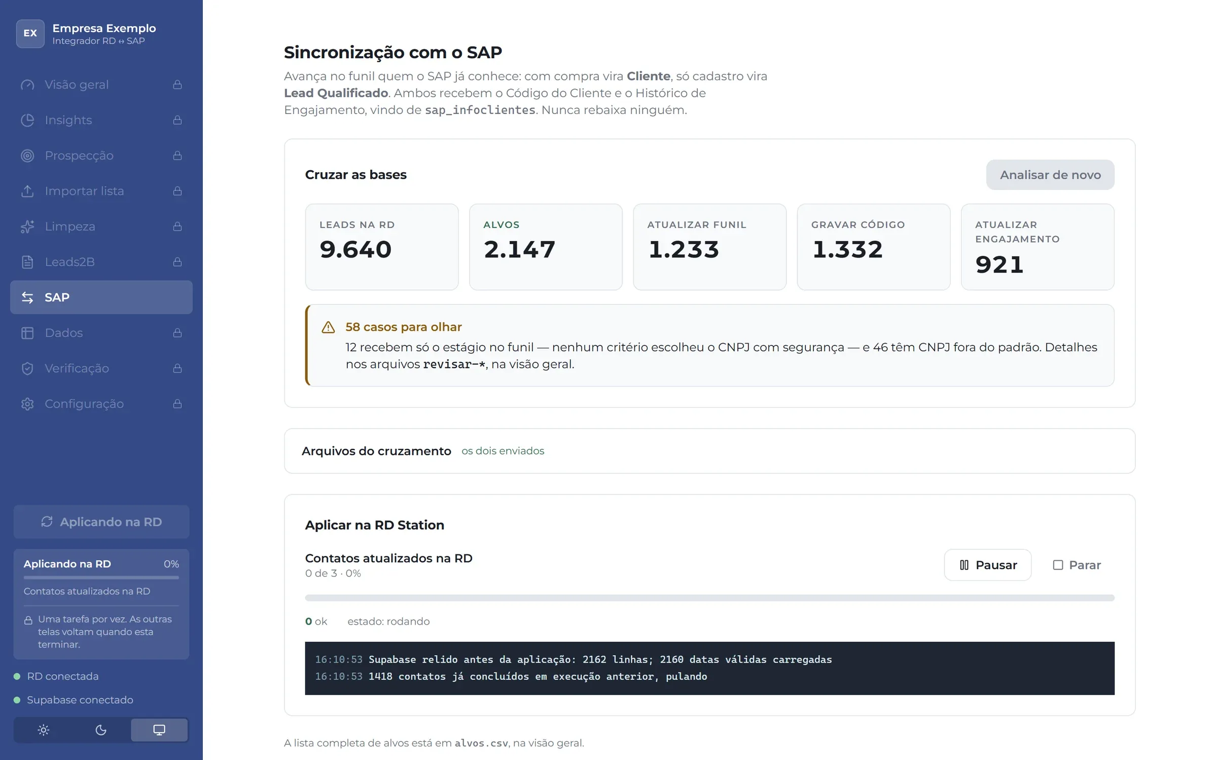Viewport: 1217px width, 760px height.
Task: Click the 'os dois enviados' label
Action: pyautogui.click(x=503, y=451)
